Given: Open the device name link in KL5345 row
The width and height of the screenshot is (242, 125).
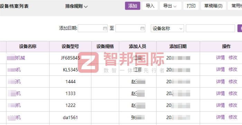Looking at the screenshot, I should click(14, 70).
